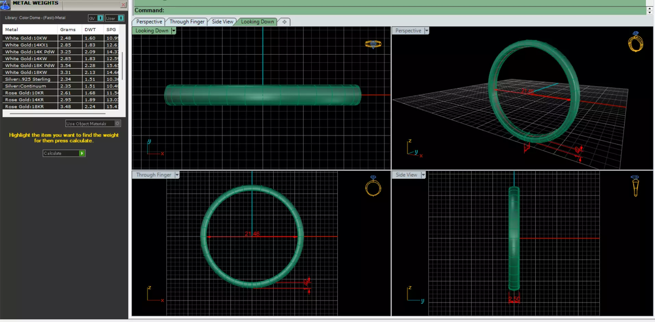
Task: Click the ring icon in Perspective viewport
Action: click(x=636, y=42)
